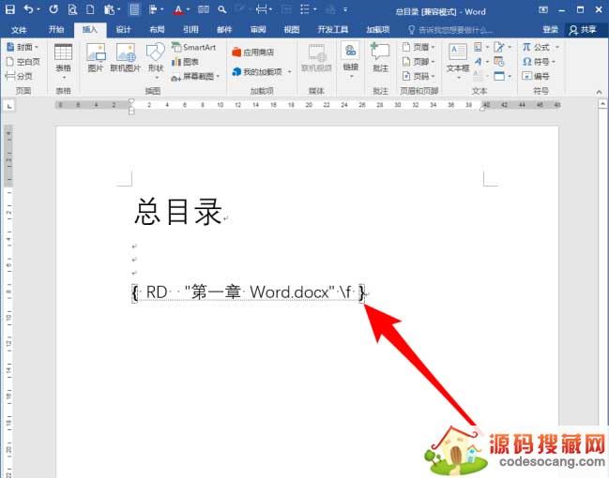The image size is (609, 478).
Task: Click the 登录 sign-in link
Action: pos(550,29)
